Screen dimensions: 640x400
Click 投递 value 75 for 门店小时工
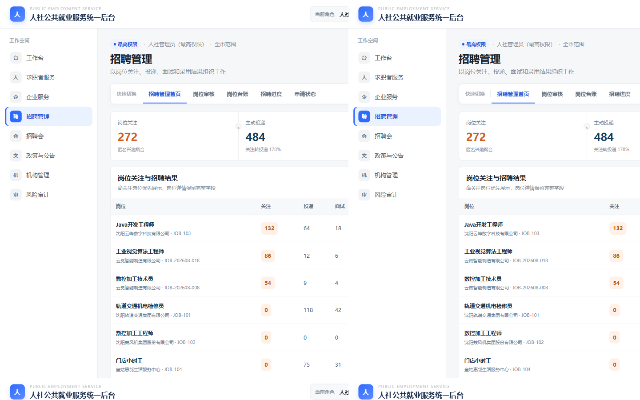click(x=307, y=365)
